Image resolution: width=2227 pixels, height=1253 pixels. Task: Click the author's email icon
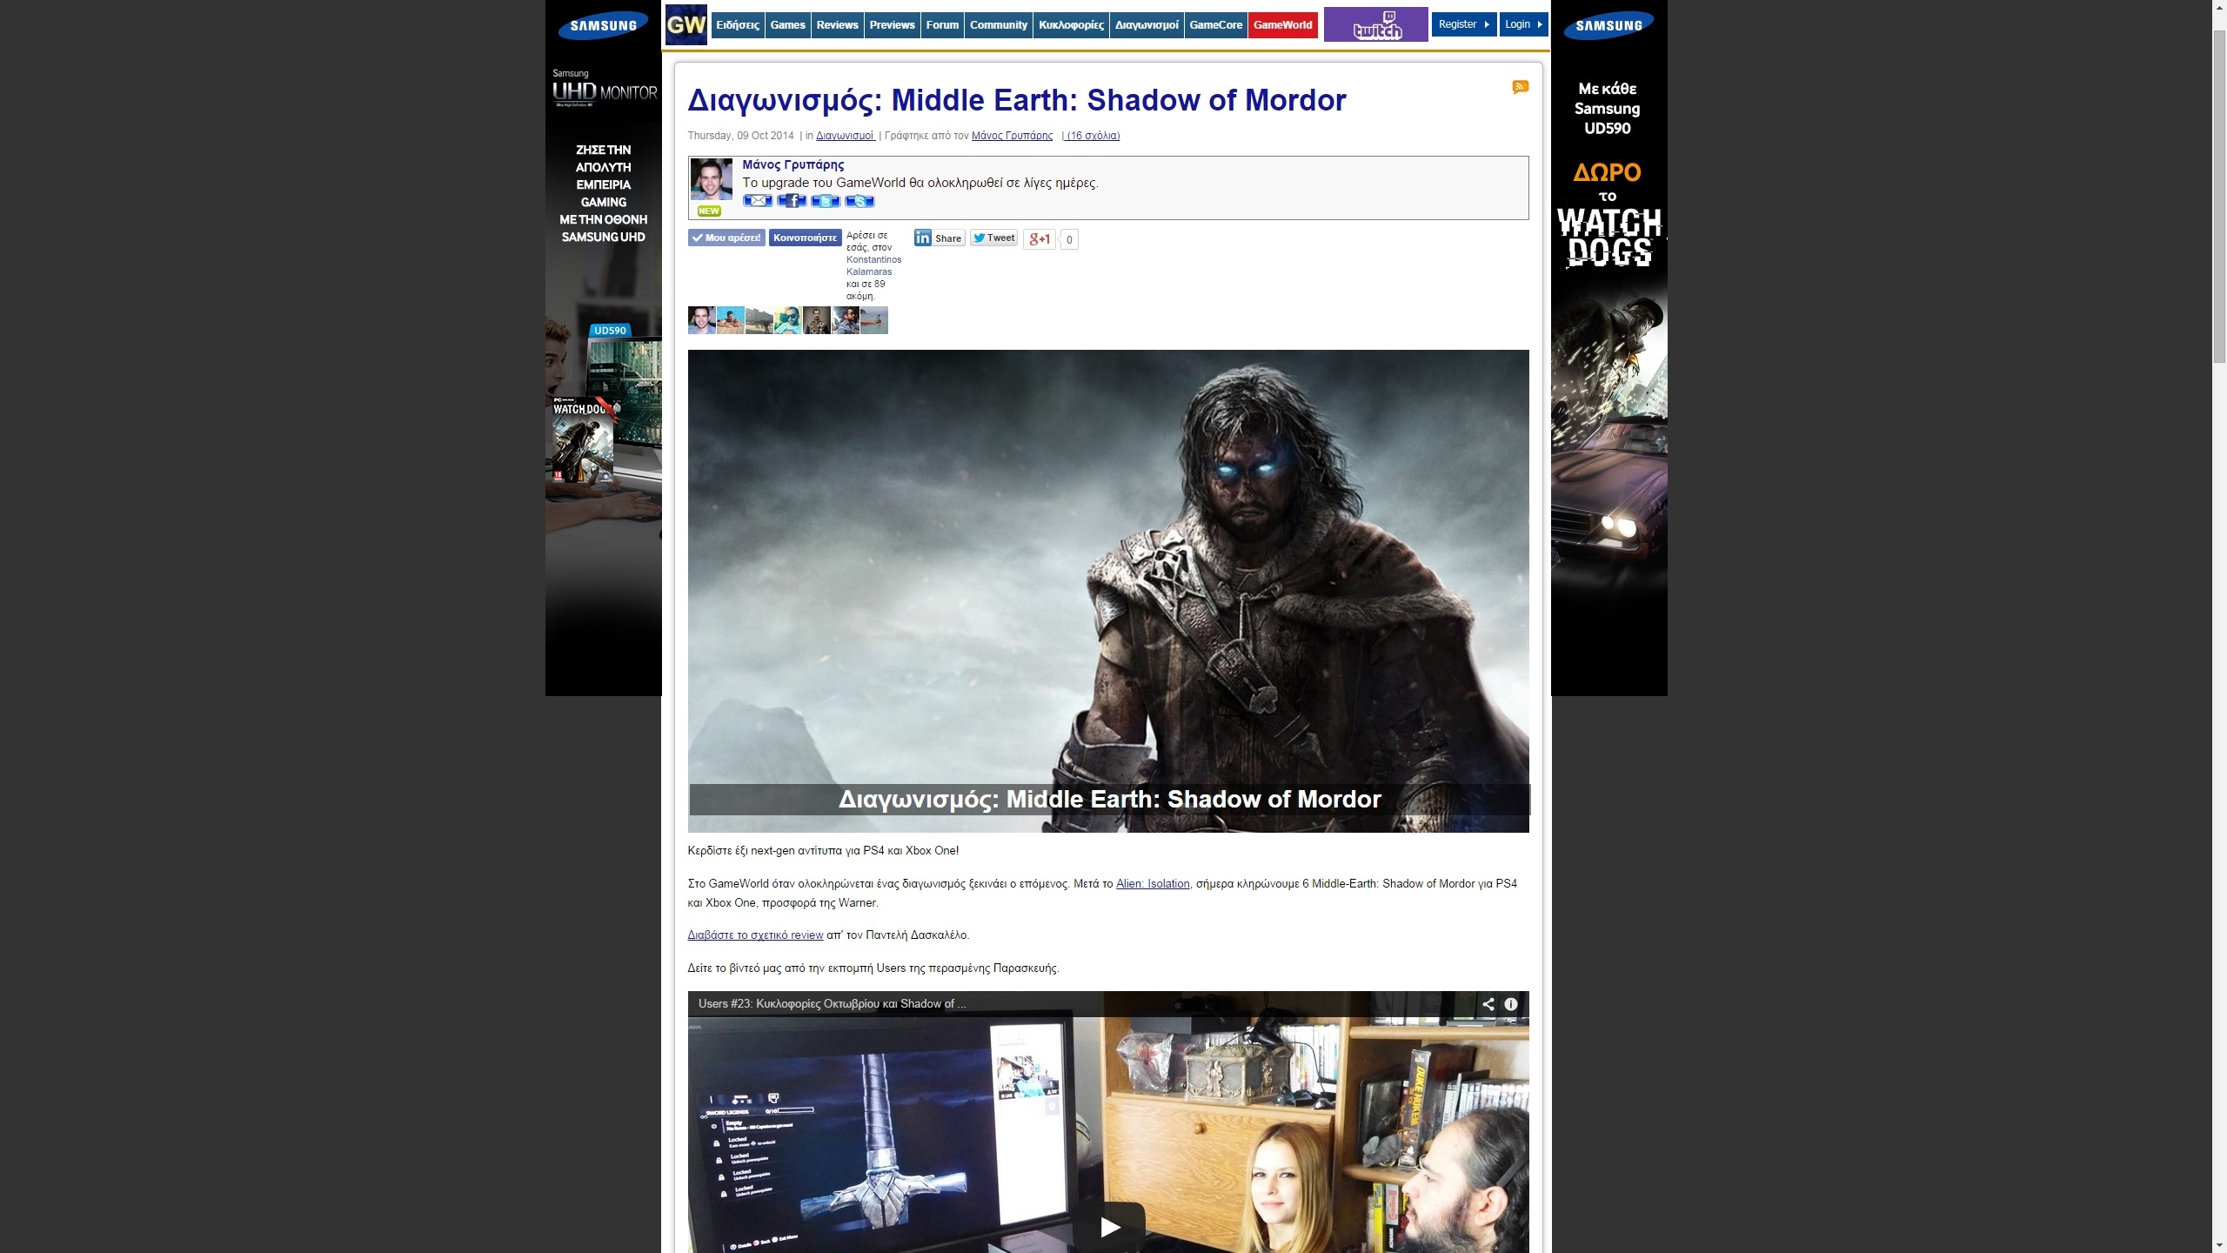(x=757, y=201)
